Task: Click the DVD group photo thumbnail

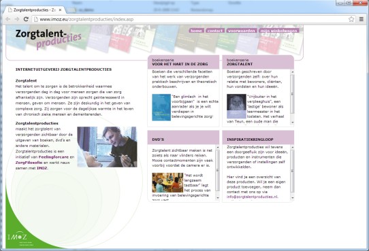Action: point(167,182)
